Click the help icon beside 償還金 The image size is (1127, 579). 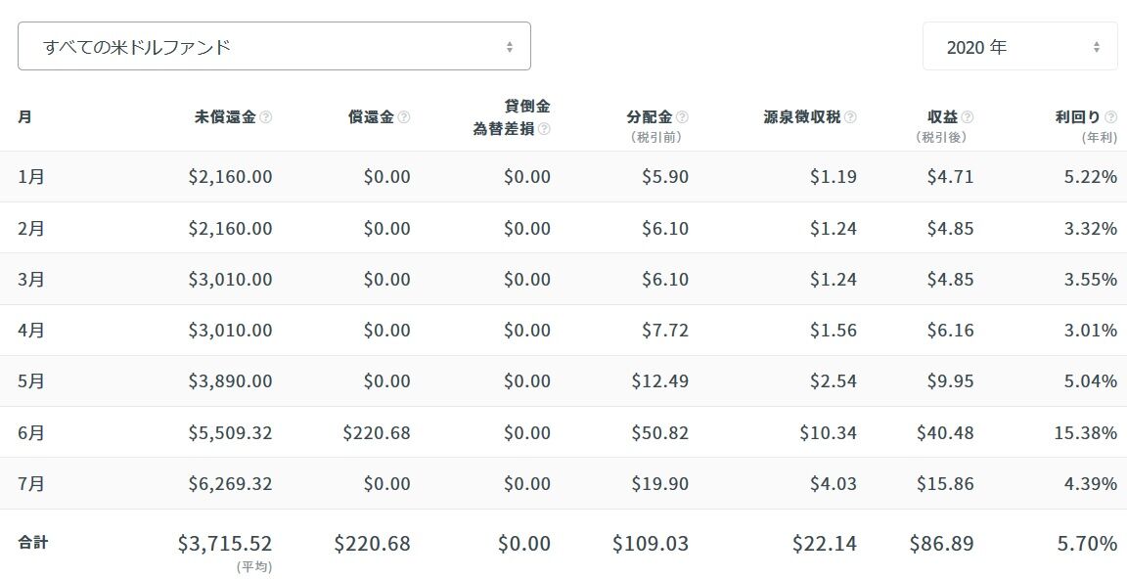[404, 117]
